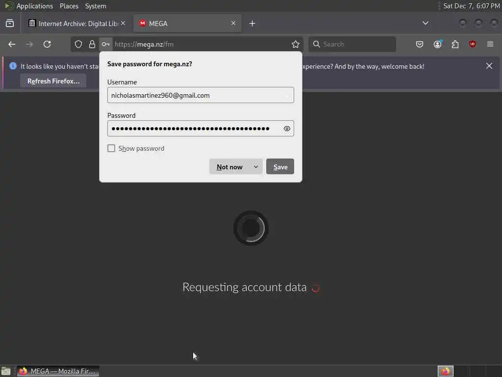Expand the Not now dropdown arrow
The image size is (502, 377).
click(256, 167)
